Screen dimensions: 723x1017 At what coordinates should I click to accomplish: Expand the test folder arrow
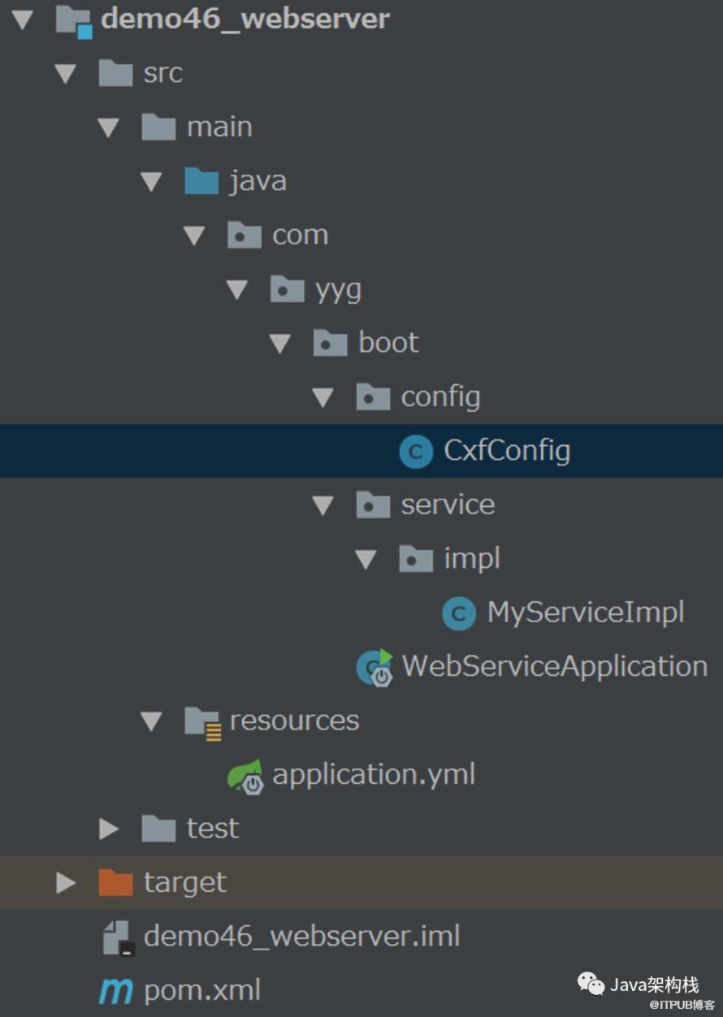pos(108,829)
